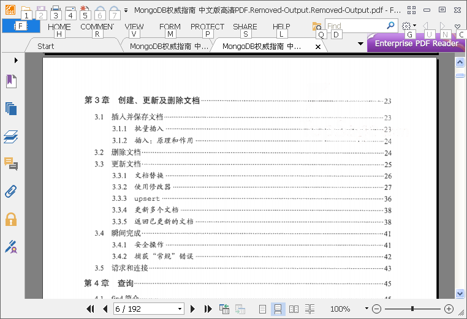The image size is (467, 319).
Task: Click the '3.3.2 使用修改器' contents entry
Action: [x=141, y=187]
